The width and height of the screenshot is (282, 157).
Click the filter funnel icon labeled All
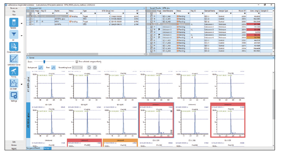pos(14,34)
